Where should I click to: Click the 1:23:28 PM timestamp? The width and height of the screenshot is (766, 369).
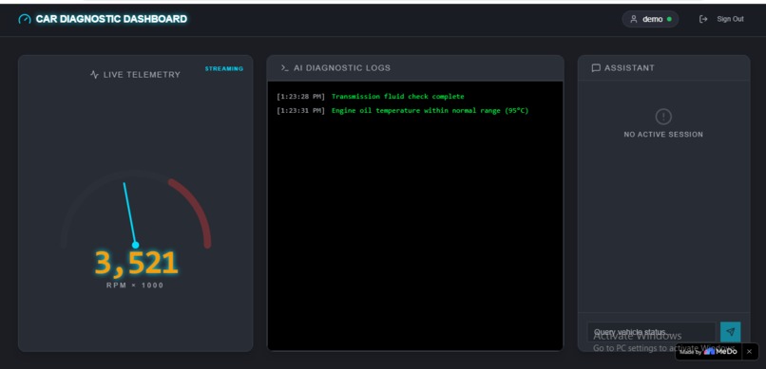[x=300, y=97]
